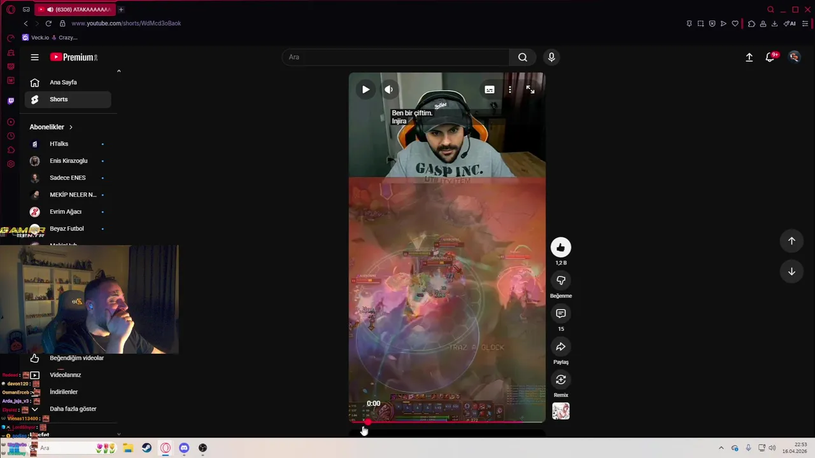The height and width of the screenshot is (458, 815).
Task: Open Beğendiğim videolar playlist
Action: [x=67, y=358]
